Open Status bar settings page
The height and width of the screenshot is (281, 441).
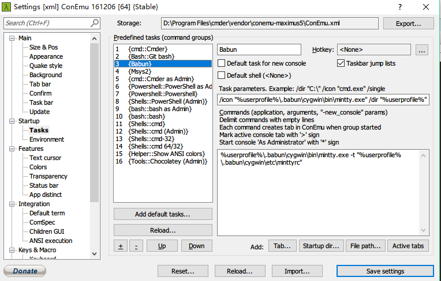44,185
